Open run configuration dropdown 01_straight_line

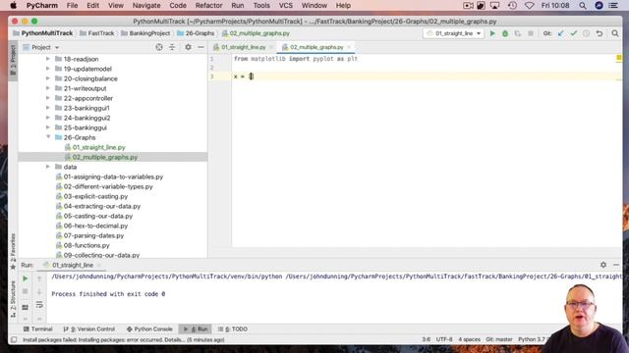coord(453,33)
